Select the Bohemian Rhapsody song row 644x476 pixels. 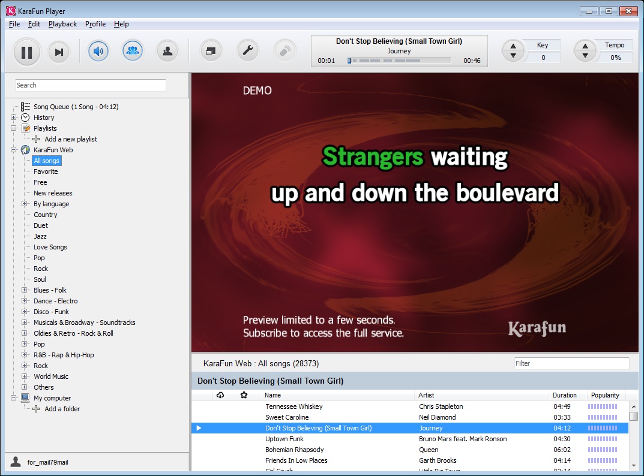coord(410,450)
